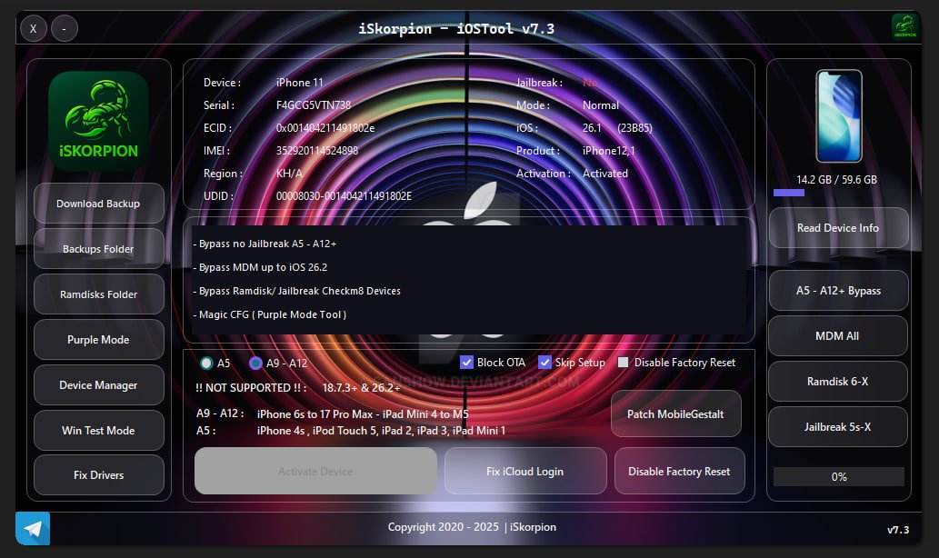
Task: Click the ECID value 0x001404211491802e
Action: (x=325, y=128)
